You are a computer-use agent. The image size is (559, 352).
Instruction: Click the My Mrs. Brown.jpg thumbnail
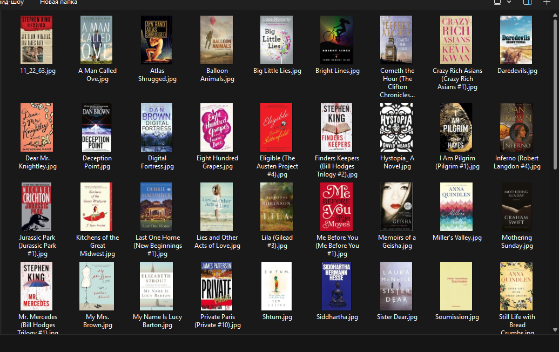pos(97,286)
